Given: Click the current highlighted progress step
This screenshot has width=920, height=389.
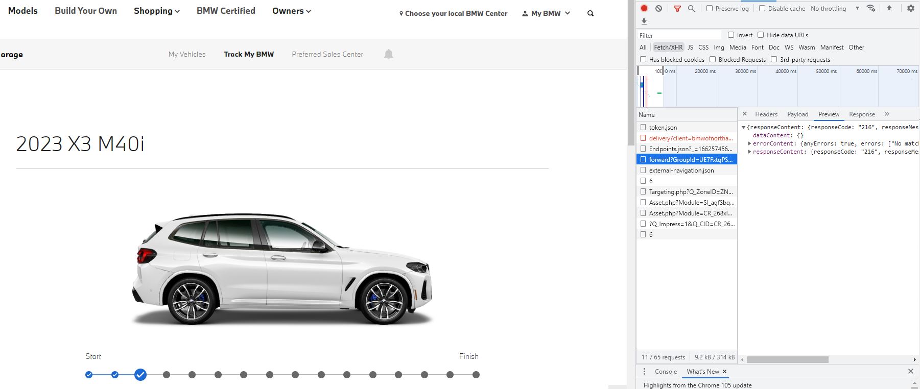Looking at the screenshot, I should 140,375.
